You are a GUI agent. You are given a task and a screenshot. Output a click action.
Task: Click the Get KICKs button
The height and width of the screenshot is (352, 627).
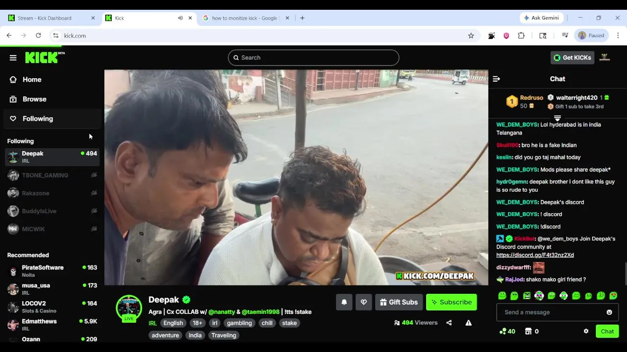572,58
